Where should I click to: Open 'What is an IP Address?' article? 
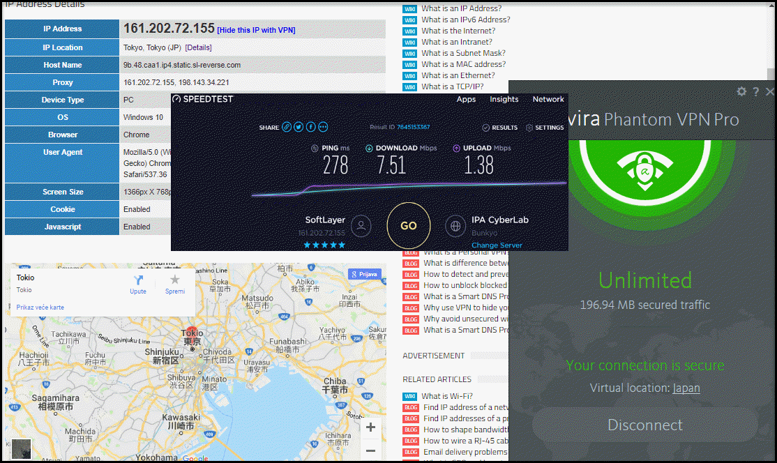click(461, 8)
